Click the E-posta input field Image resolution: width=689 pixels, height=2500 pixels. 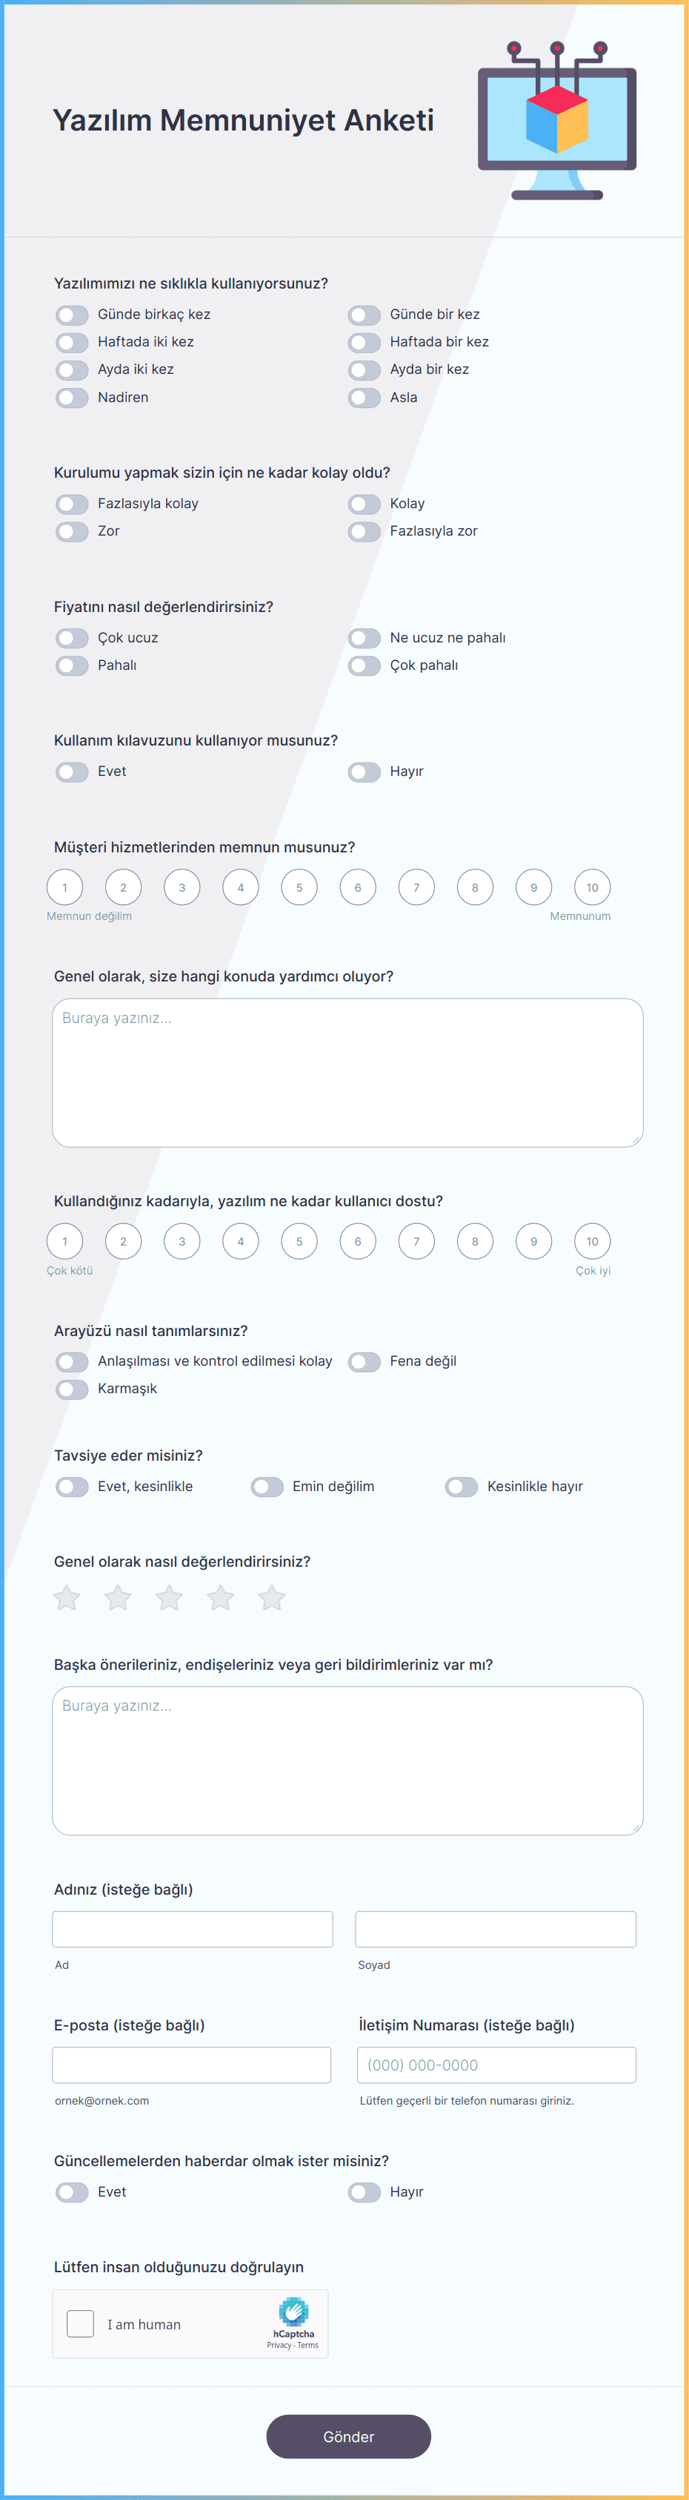pyautogui.click(x=192, y=2065)
